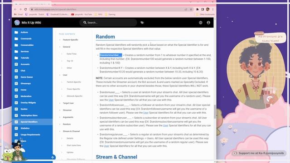Click the Chrome profile avatar
The image size is (290, 163).
(x=208, y=9)
